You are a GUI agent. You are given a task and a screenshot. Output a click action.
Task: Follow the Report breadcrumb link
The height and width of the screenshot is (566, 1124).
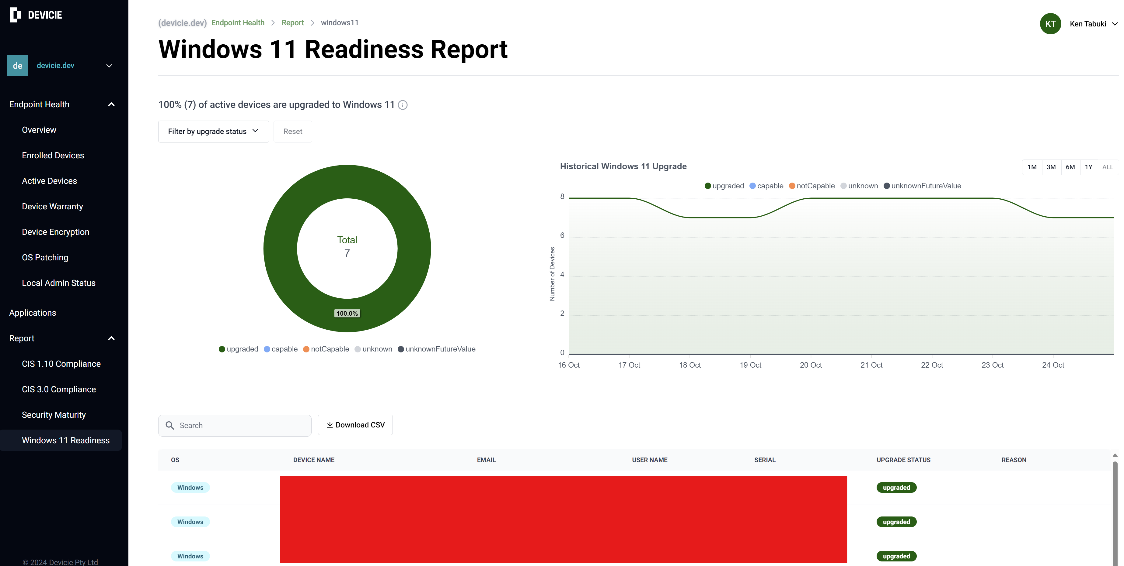[x=292, y=23]
